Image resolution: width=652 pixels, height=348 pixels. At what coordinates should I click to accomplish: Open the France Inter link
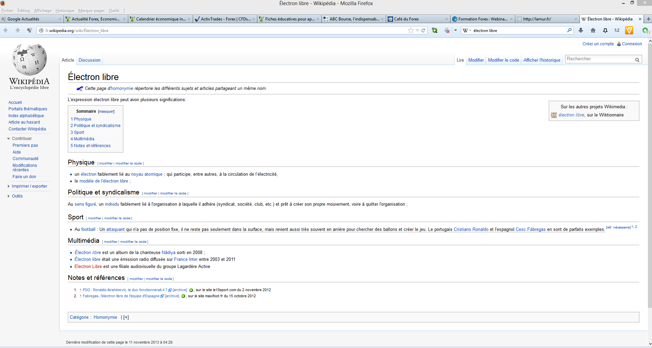click(x=186, y=259)
